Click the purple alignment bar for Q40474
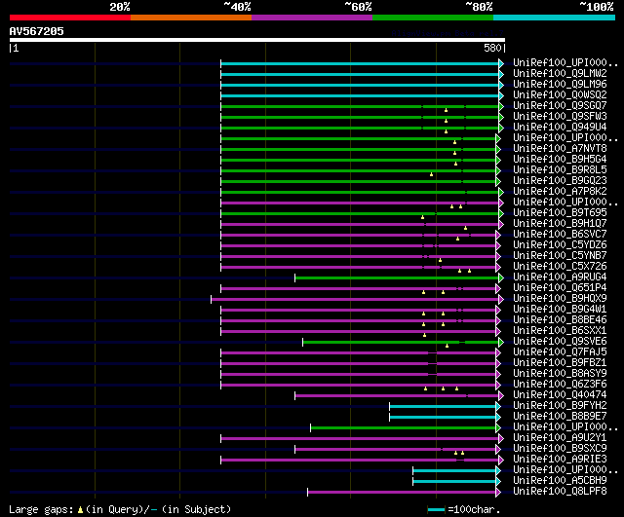 [397, 396]
